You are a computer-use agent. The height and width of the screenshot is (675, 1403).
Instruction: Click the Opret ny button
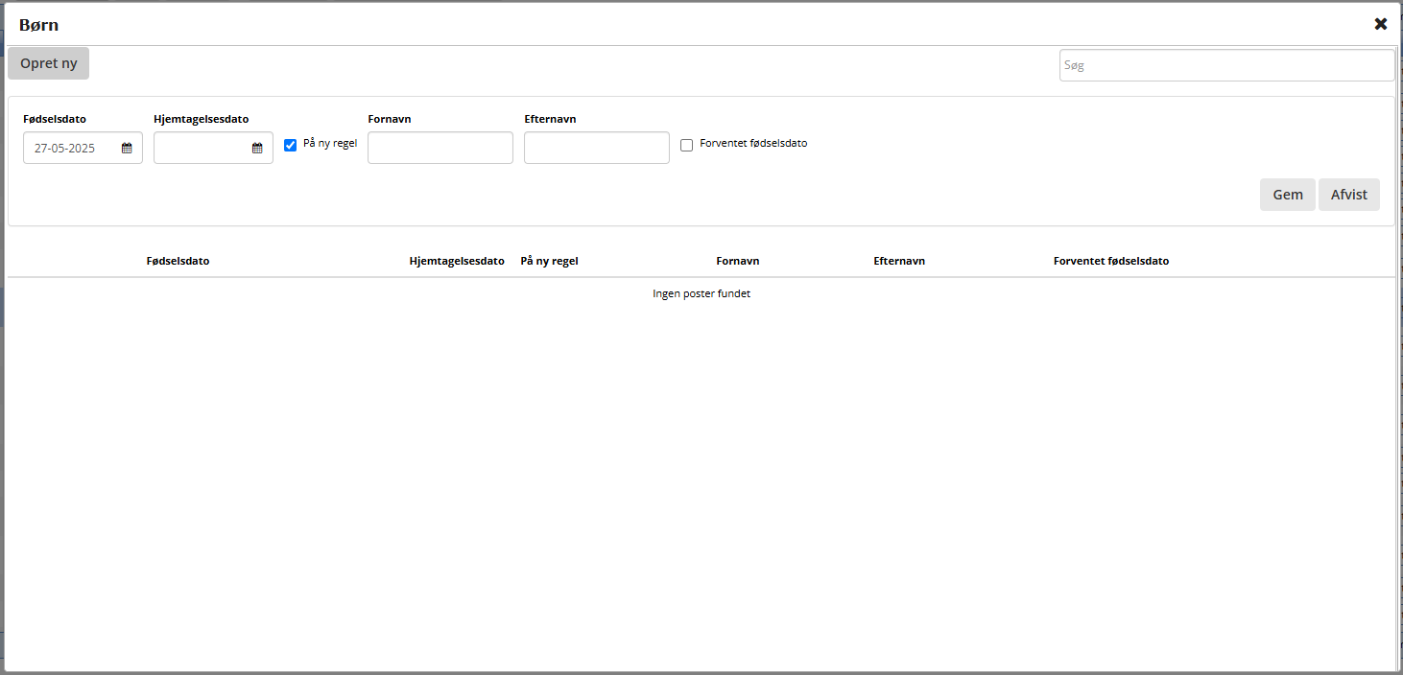click(x=48, y=63)
